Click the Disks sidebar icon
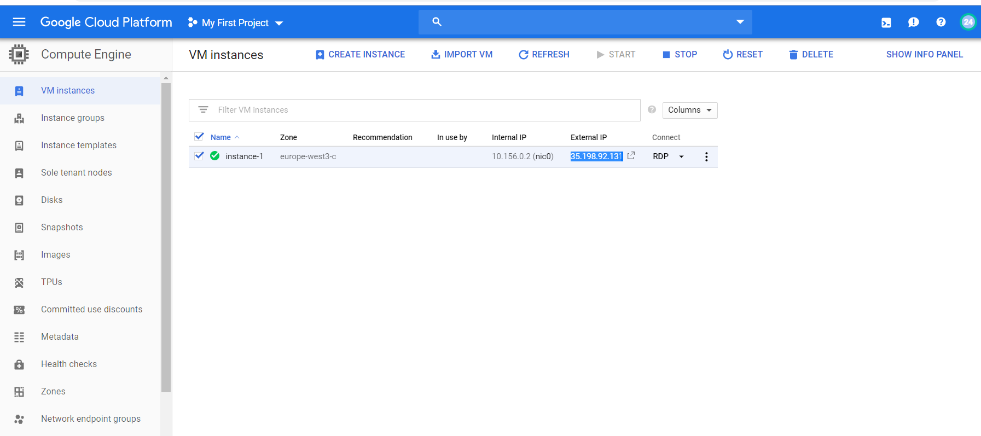The height and width of the screenshot is (436, 981). pyautogui.click(x=19, y=200)
